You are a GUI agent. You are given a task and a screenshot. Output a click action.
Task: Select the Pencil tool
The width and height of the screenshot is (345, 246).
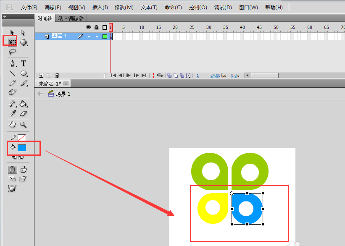click(x=12, y=83)
